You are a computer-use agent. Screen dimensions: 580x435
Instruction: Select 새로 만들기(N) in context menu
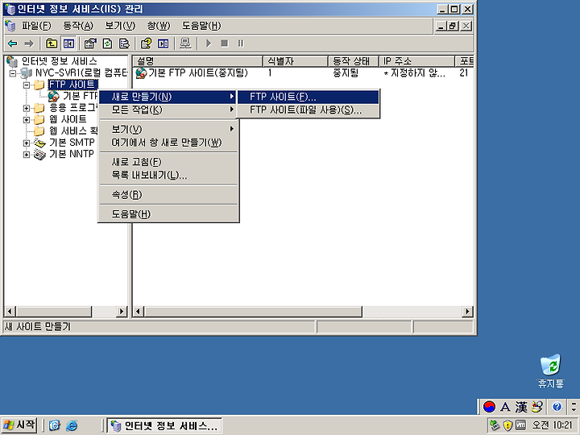[x=168, y=97]
